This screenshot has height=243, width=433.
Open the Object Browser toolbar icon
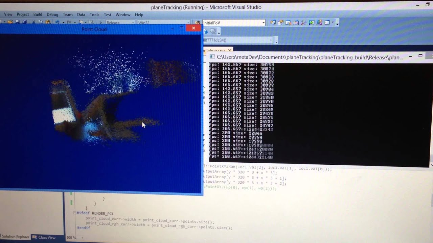[x=296, y=23]
